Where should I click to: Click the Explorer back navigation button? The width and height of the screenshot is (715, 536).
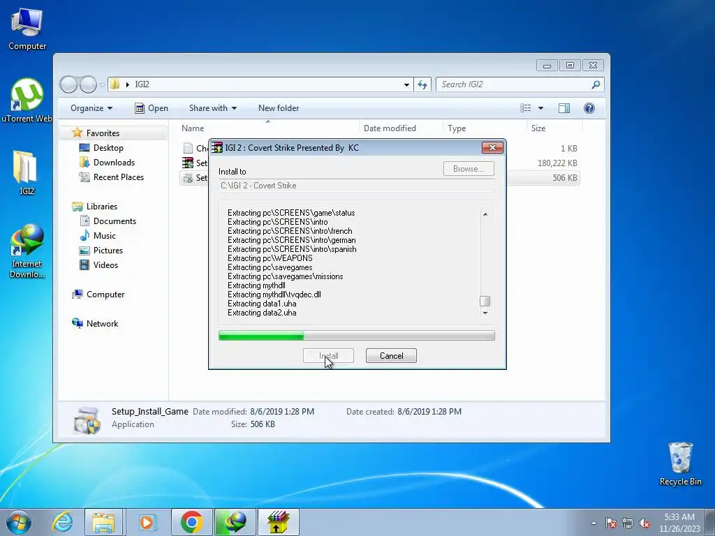tap(68, 84)
